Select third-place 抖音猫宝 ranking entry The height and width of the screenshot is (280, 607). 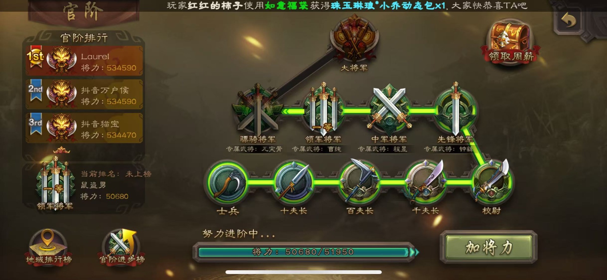point(84,128)
